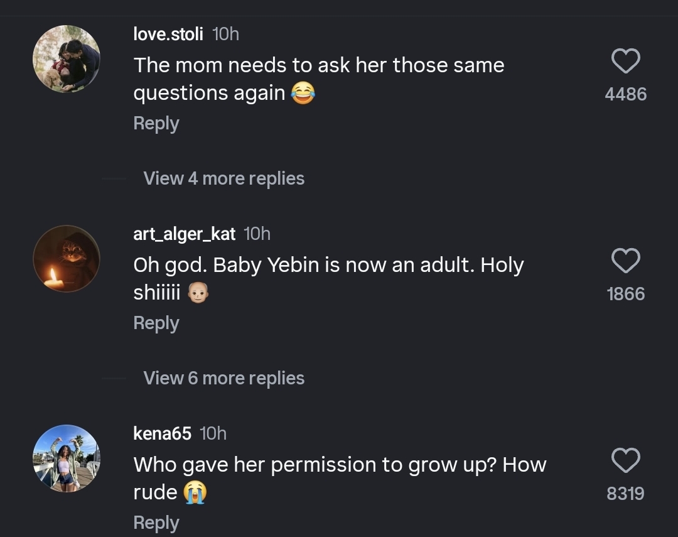Reply to love.stoli's comment
678x537 pixels.
coord(156,123)
